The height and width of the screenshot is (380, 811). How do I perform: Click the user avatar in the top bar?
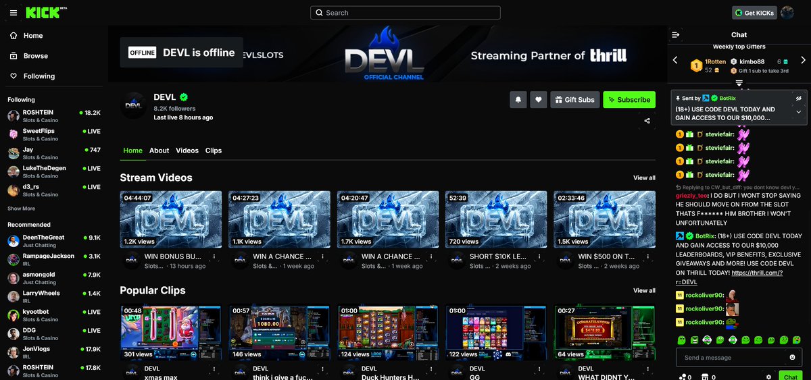pos(787,13)
